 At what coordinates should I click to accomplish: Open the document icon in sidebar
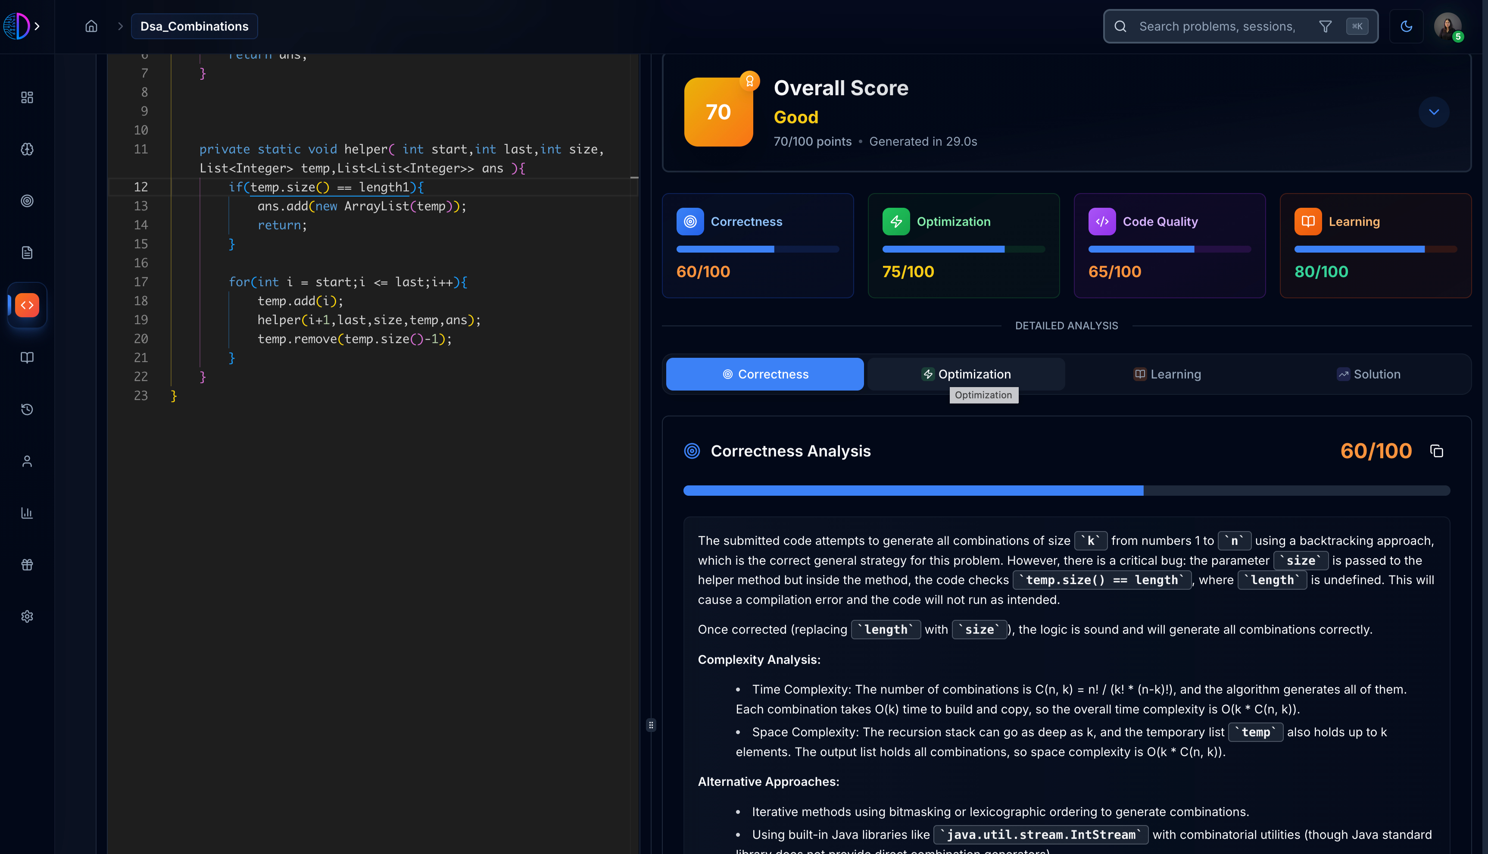(x=27, y=253)
